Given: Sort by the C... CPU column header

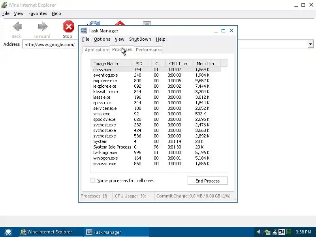Looking at the screenshot, I should click(158, 64).
